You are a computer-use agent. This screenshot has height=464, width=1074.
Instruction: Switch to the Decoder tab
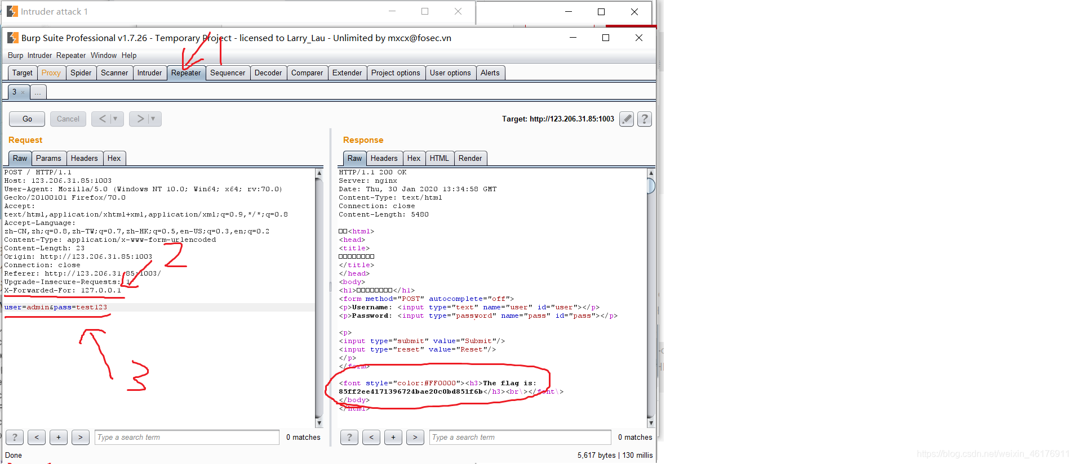pyautogui.click(x=268, y=73)
